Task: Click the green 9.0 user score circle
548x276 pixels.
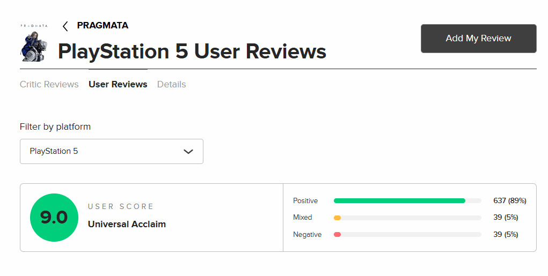Action: 54,218
